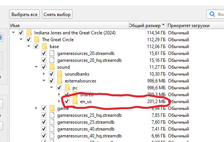Click priority 'Обычный' in soundbanks row

(178, 74)
